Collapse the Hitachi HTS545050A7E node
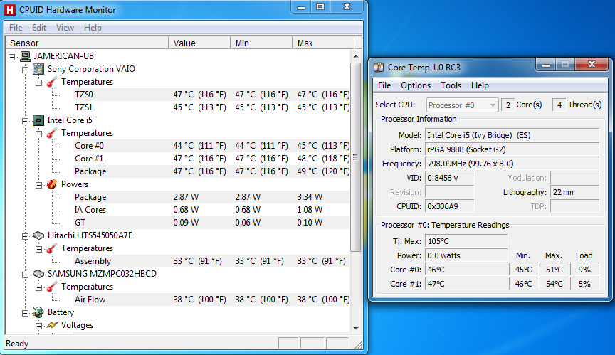The image size is (615, 355). (25, 236)
